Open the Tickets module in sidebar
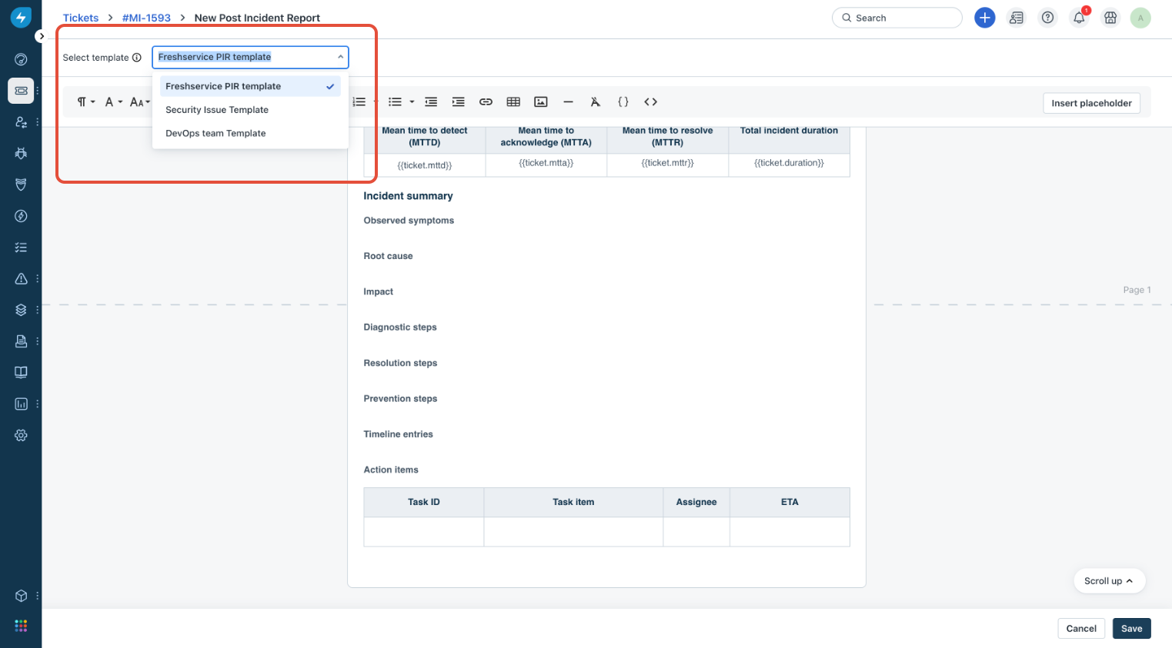 (x=21, y=91)
